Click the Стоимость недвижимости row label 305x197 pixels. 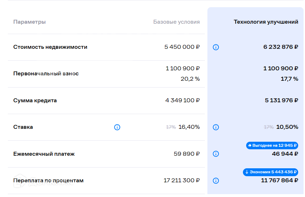(x=50, y=47)
